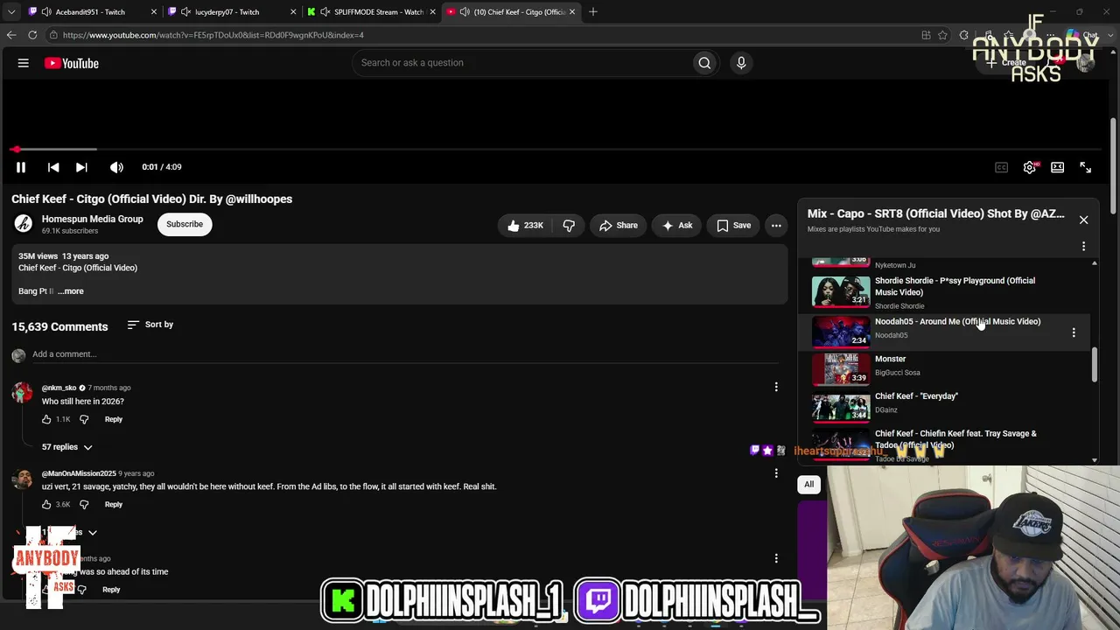Go back in browser history

[11, 35]
